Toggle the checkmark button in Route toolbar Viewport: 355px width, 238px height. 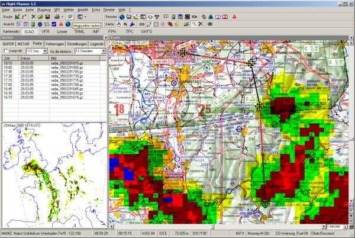tap(70, 17)
